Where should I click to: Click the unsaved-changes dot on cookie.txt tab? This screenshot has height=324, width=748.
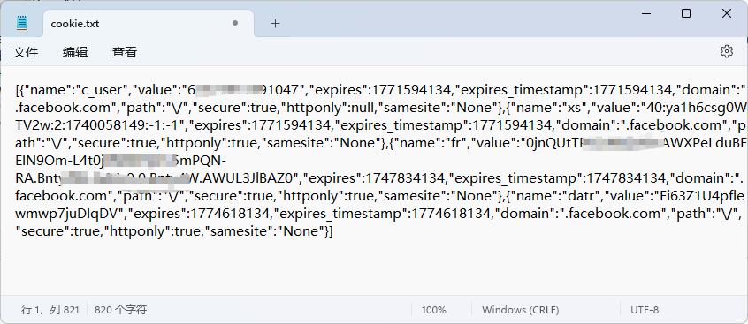pos(234,23)
